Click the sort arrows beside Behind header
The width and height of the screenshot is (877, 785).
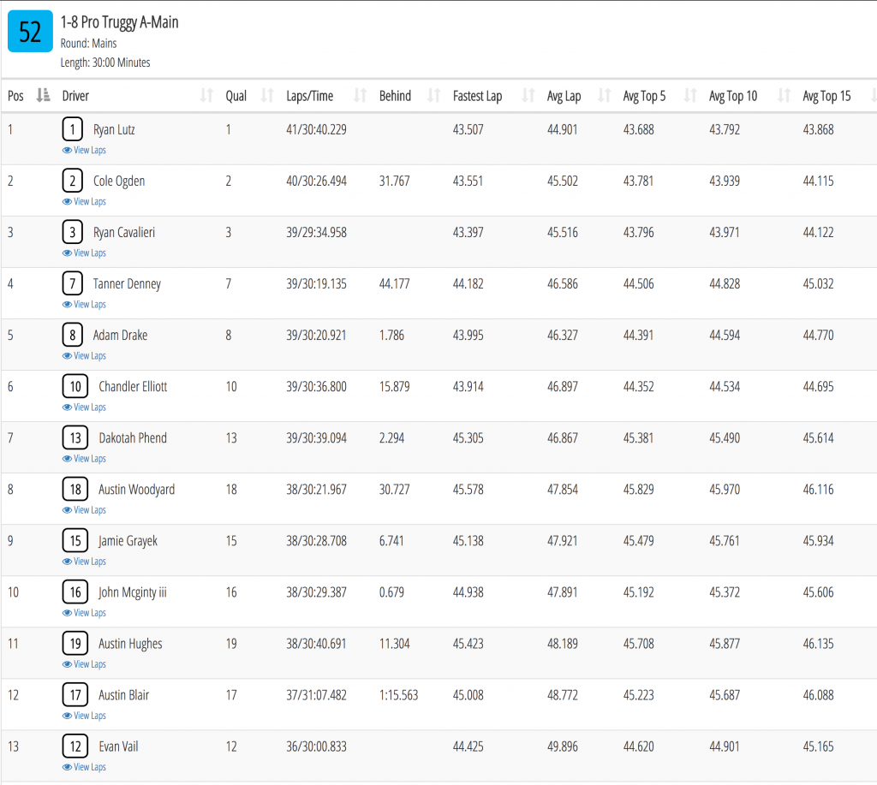434,96
